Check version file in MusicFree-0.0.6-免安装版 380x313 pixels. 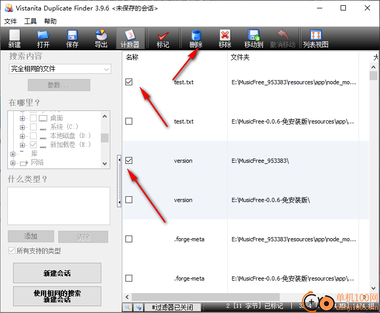tap(129, 199)
